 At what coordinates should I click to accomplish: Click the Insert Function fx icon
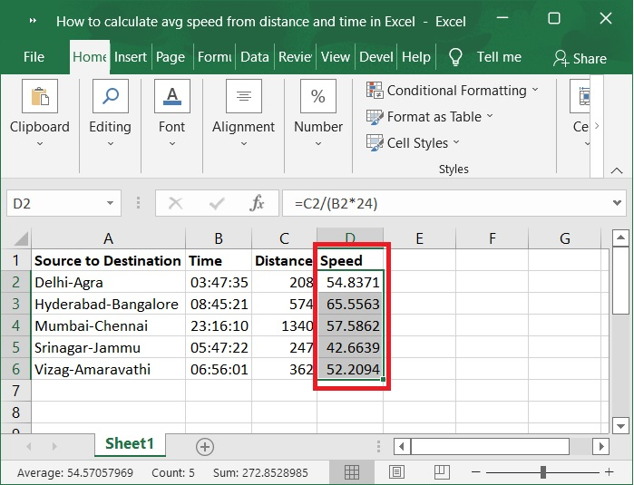click(x=257, y=204)
